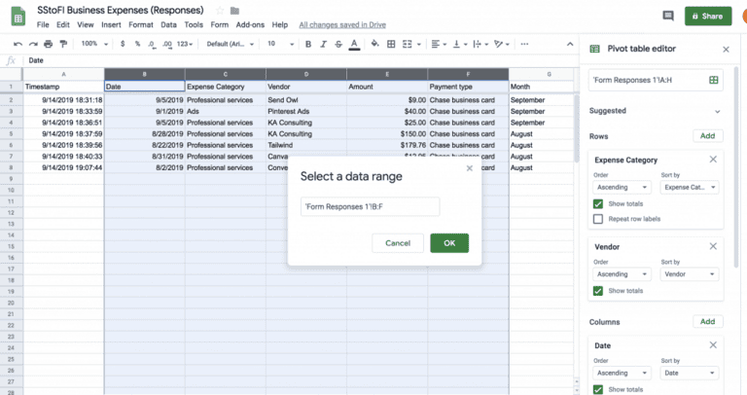This screenshot has width=747, height=395.
Task: Open the Add-ons menu
Action: pos(250,24)
